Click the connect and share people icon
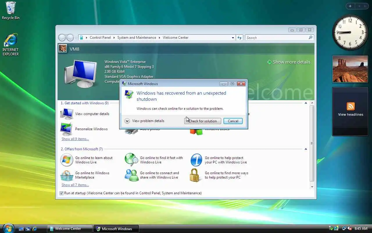 tap(131, 175)
